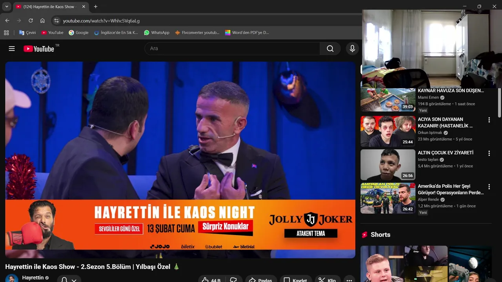Open the Orkun Işıtmak video thumbnail
The width and height of the screenshot is (502, 282).
coord(388,131)
